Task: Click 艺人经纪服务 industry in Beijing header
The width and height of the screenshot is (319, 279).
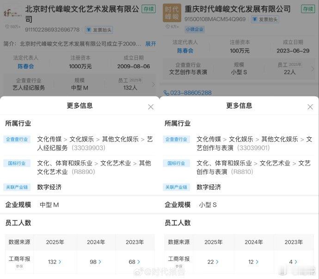Action: [29, 88]
